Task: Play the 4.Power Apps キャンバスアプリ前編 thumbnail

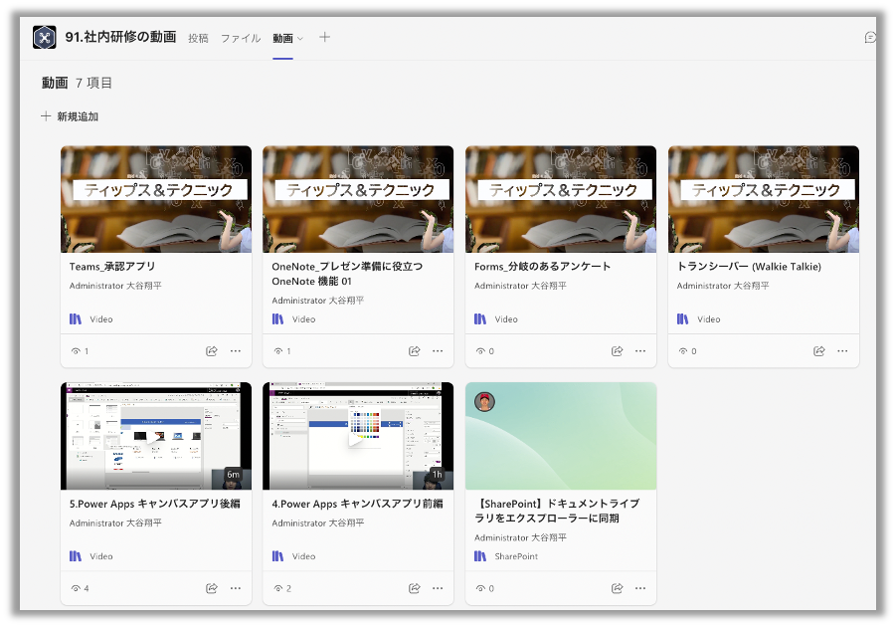Action: point(358,436)
